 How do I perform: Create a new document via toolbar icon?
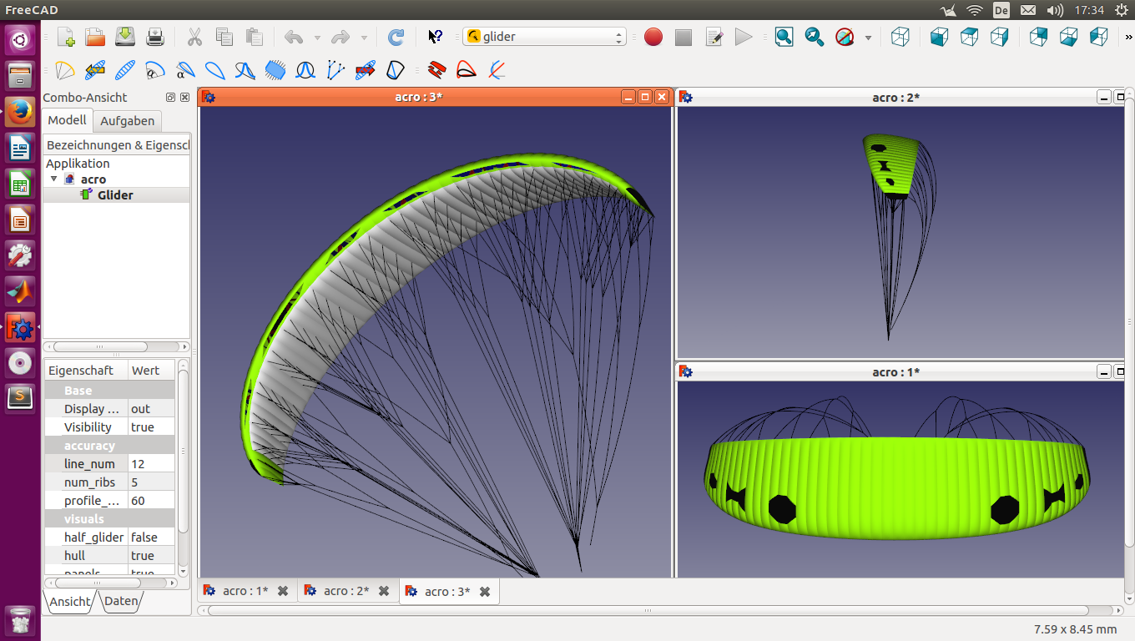click(66, 37)
